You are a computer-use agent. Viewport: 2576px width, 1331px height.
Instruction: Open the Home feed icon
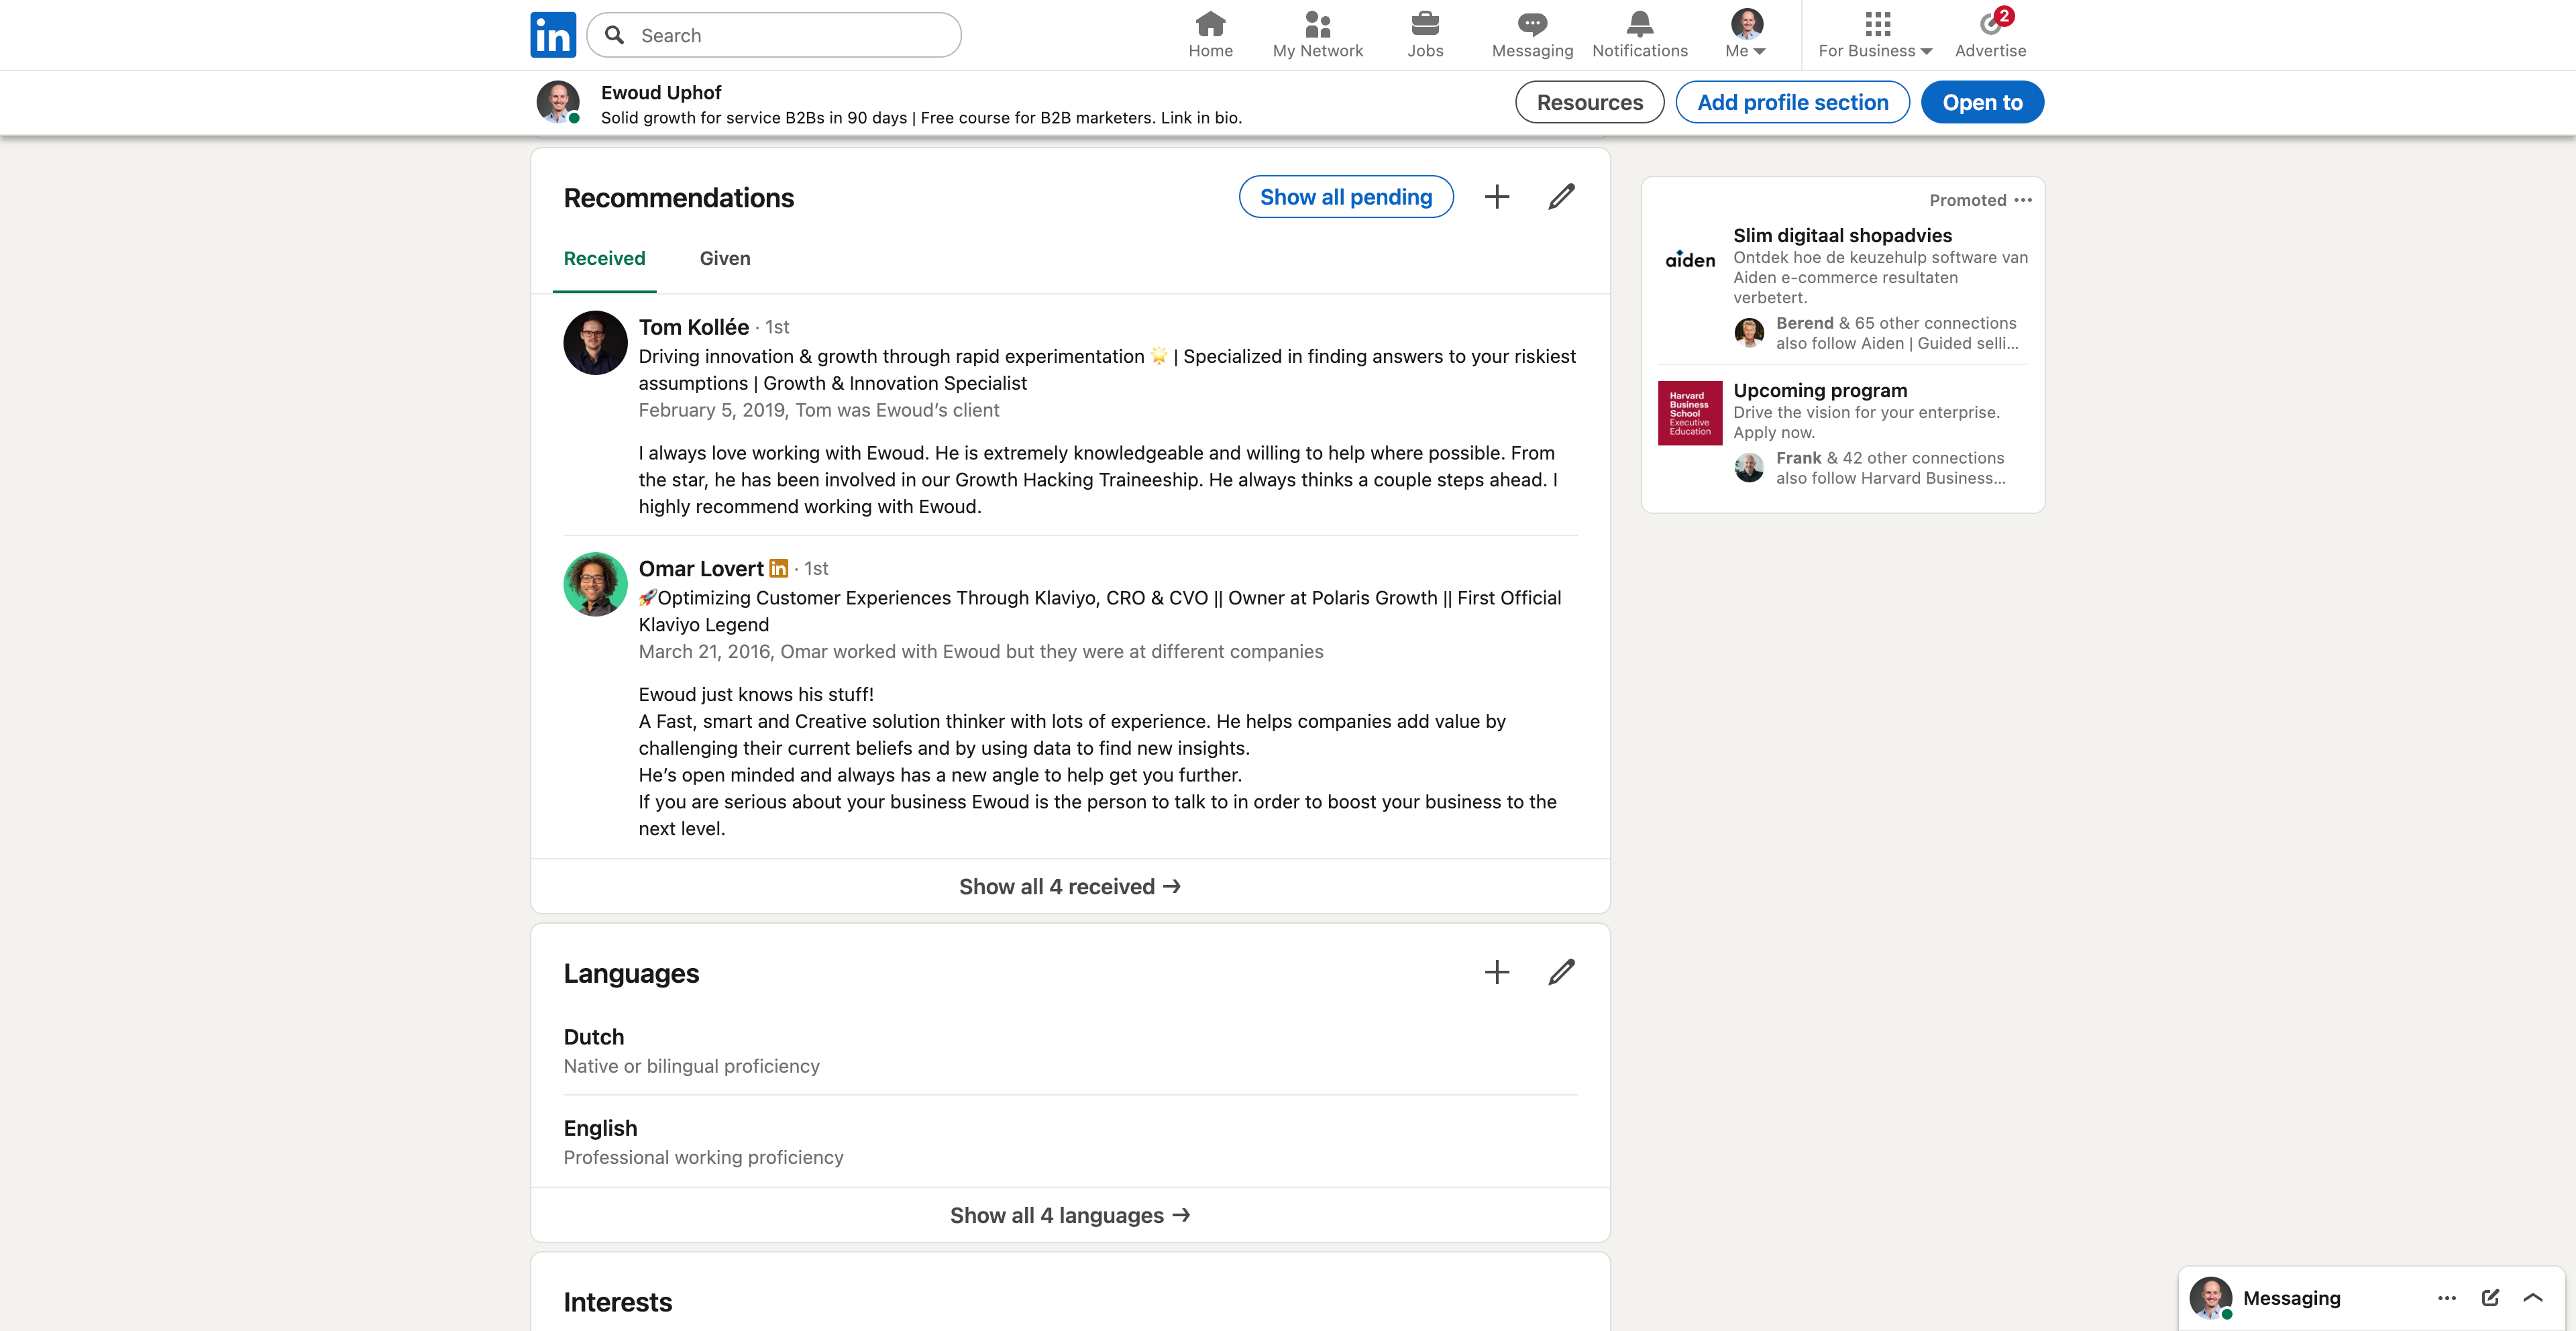1210,24
